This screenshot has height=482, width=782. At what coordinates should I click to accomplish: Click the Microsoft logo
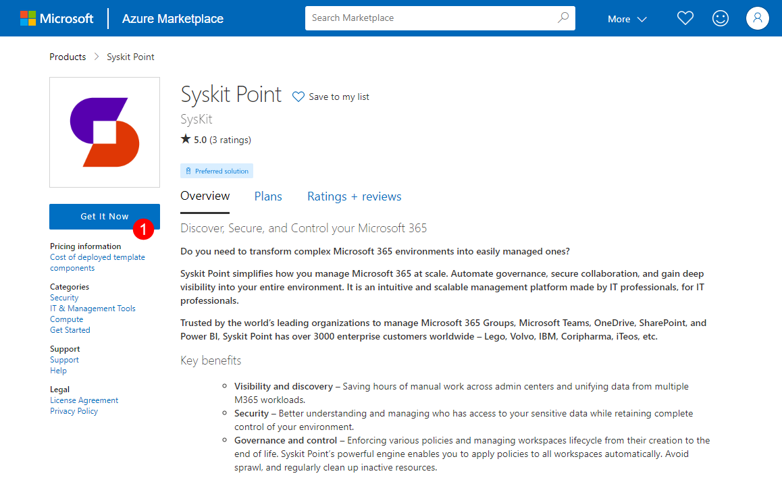pos(57,18)
